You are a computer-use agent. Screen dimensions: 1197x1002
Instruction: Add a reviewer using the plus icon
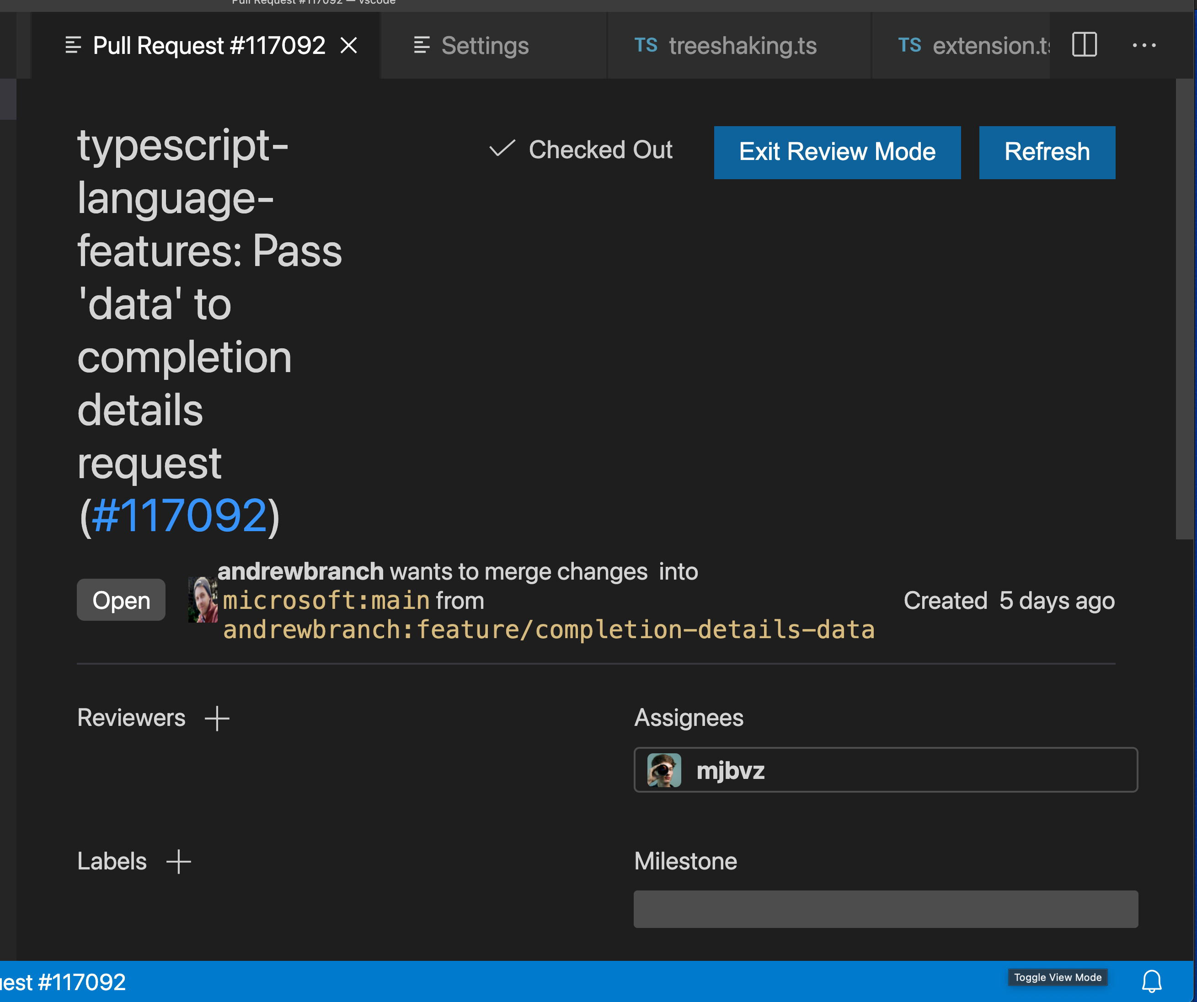(x=217, y=719)
